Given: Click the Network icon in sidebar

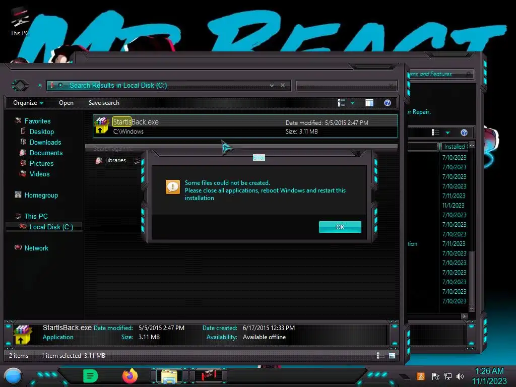Looking at the screenshot, I should 18,247.
